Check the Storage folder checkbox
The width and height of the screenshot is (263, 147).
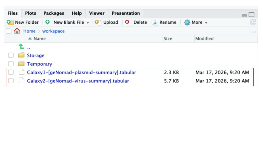(11, 56)
